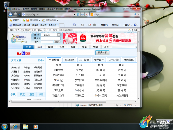Click the Add to Favorites Bar icon
This screenshot has width=173, height=130.
[x=24, y=20]
